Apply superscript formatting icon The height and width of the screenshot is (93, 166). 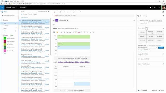pos(73,32)
